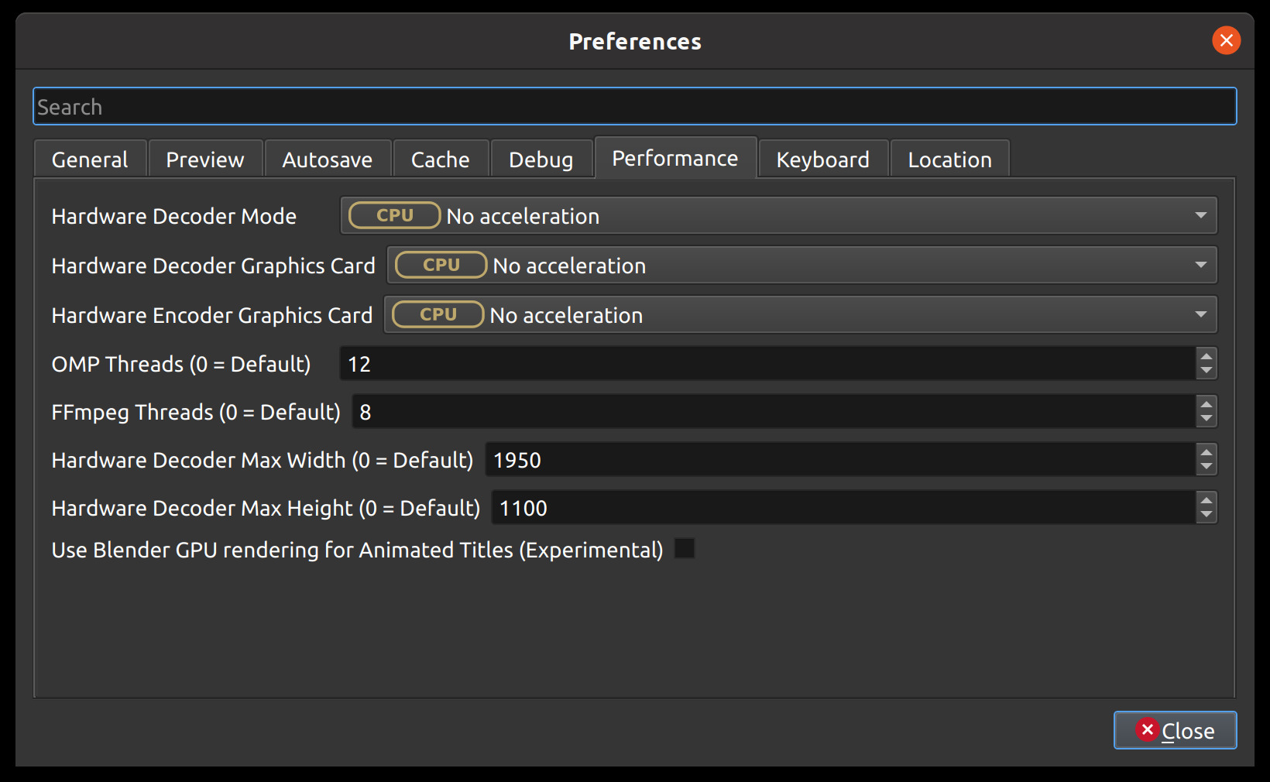Enable Blender GPU rendering for Animated Titles
1270x782 pixels.
684,549
